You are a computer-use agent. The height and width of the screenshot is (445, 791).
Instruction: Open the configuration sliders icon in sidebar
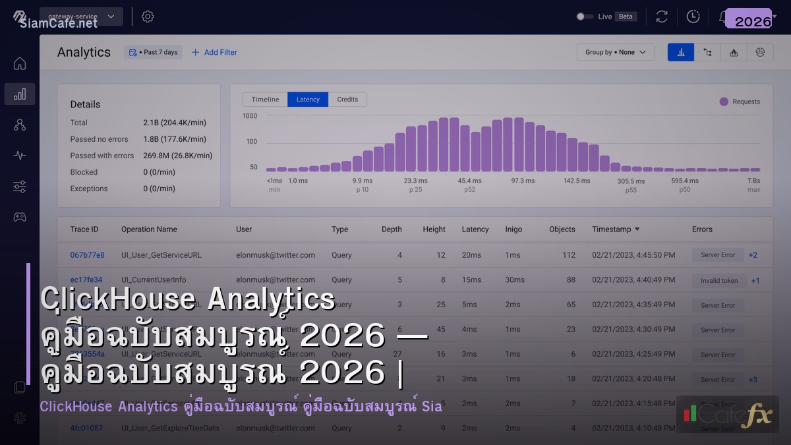(x=20, y=187)
